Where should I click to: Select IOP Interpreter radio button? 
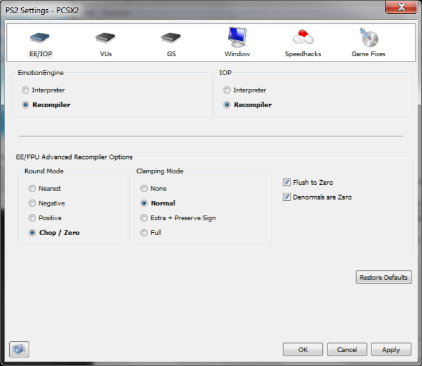point(227,90)
